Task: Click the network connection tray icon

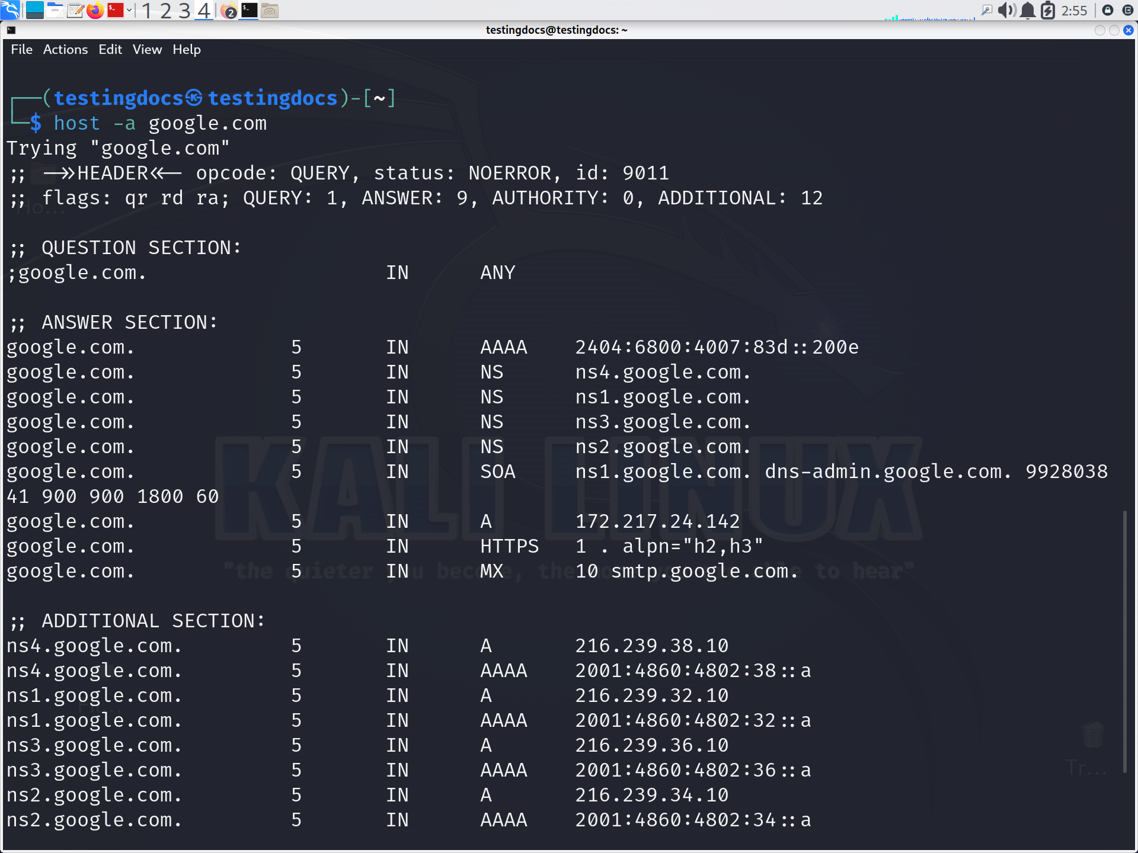Action: [x=987, y=10]
